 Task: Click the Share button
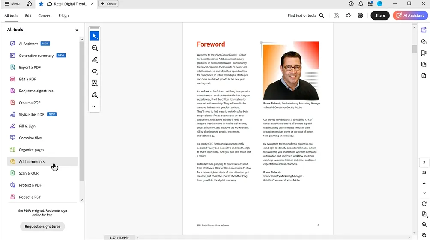pos(380,15)
